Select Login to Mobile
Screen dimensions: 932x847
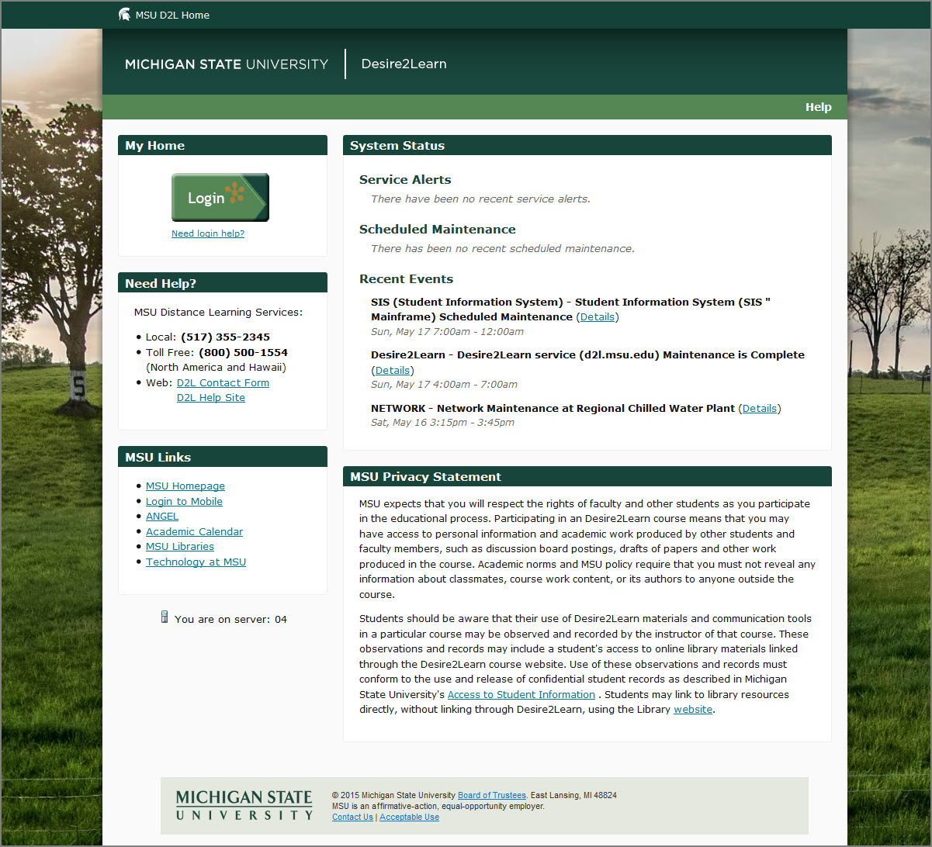184,501
